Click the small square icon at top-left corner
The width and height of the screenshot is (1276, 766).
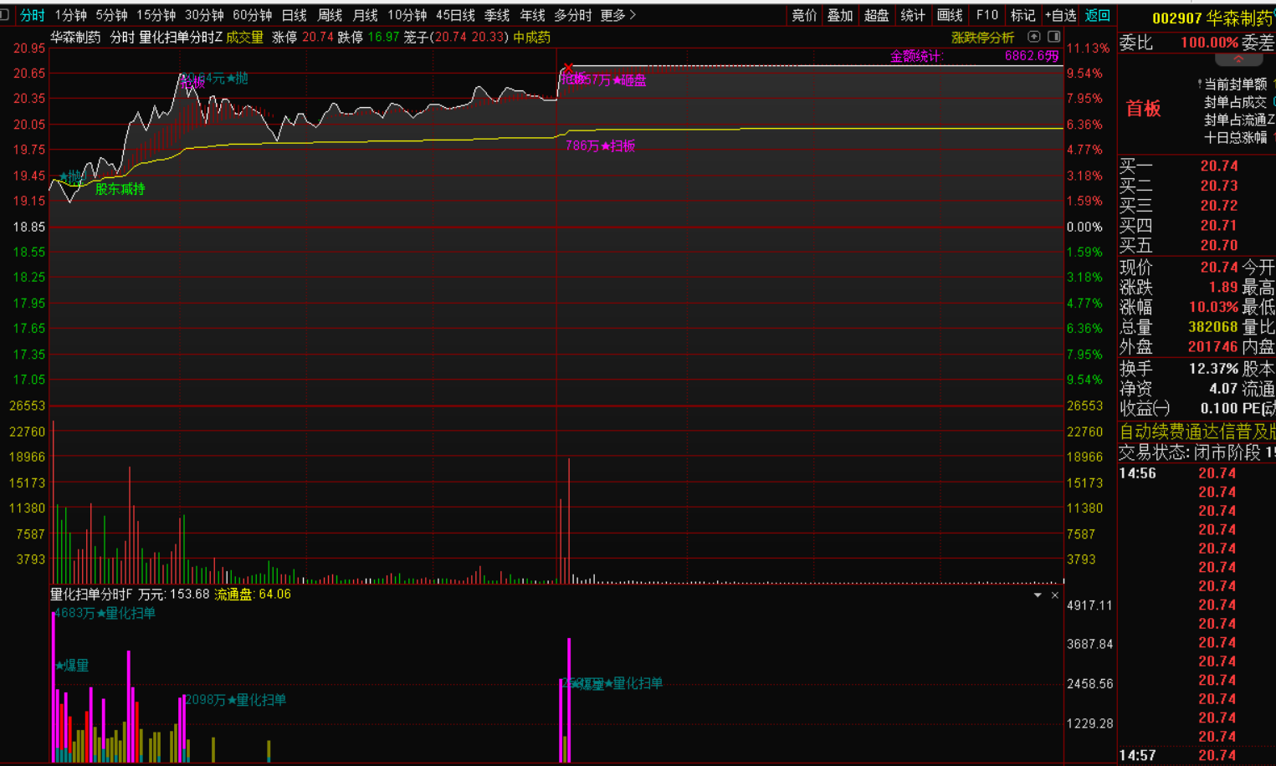[x=5, y=15]
